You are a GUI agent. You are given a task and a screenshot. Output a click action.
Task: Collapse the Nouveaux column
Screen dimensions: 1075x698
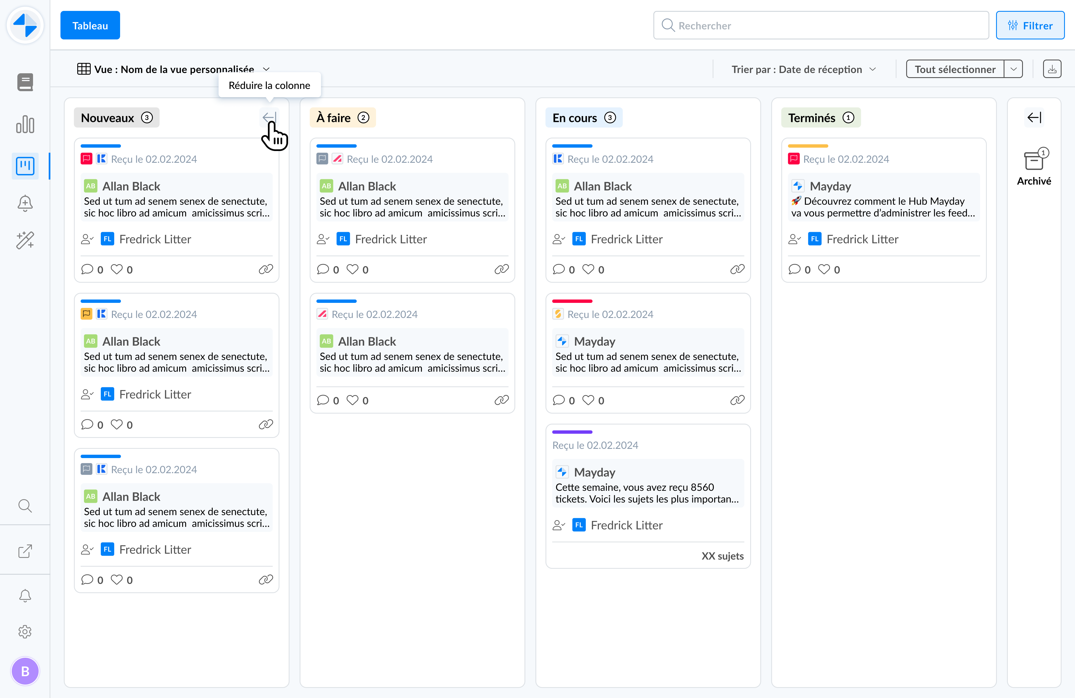click(x=269, y=117)
